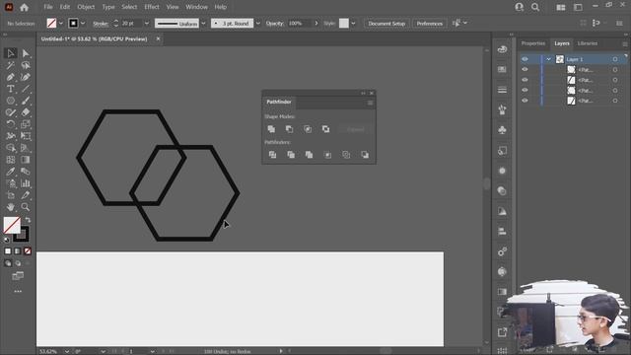Open the Effect menu
The width and height of the screenshot is (631, 355).
point(152,7)
